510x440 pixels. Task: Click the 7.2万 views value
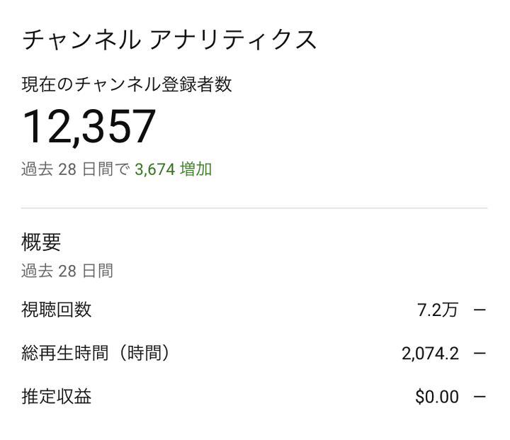click(438, 310)
